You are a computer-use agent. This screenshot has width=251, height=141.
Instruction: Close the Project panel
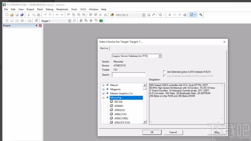click(x=40, y=26)
